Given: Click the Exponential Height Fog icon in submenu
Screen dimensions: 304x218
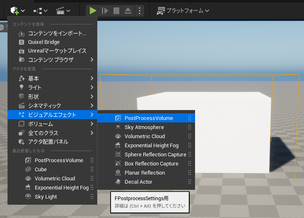Looking at the screenshot, I should (x=118, y=146).
